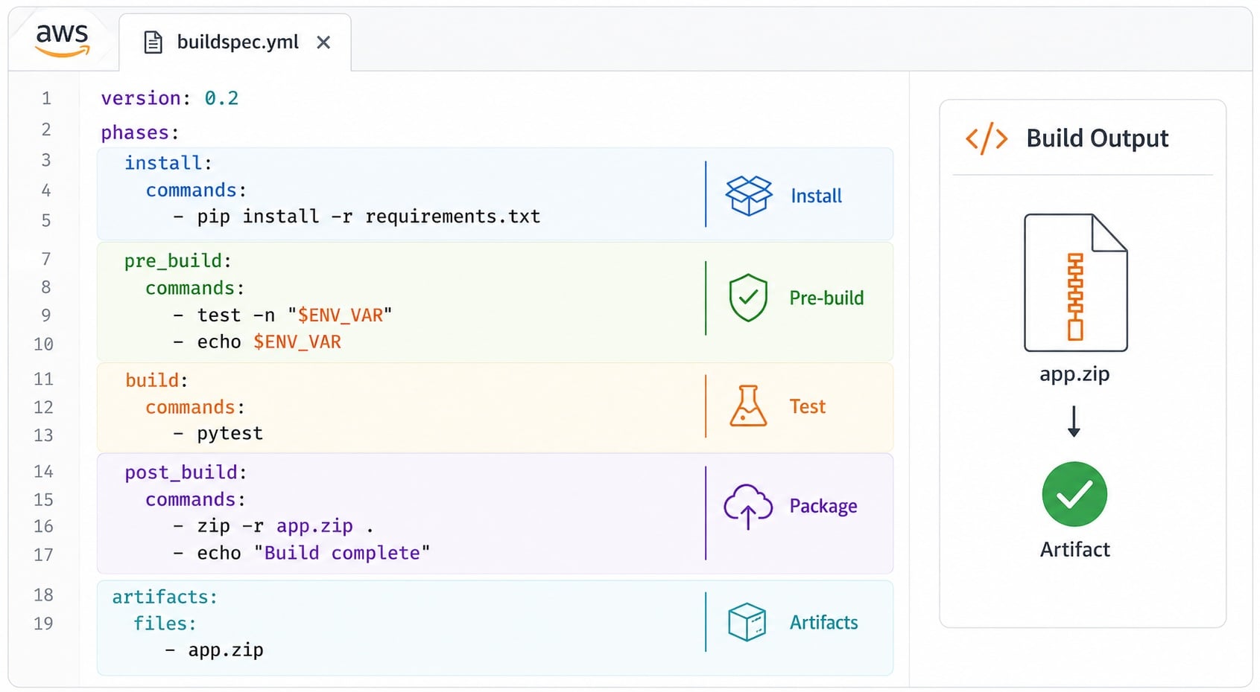The height and width of the screenshot is (692, 1260).
Task: Click the 'build:' key in the code
Action: (x=156, y=380)
